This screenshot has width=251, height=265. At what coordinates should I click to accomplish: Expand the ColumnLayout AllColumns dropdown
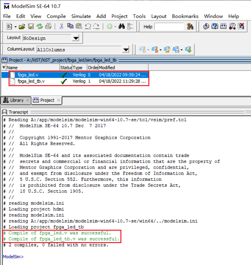pos(126,50)
